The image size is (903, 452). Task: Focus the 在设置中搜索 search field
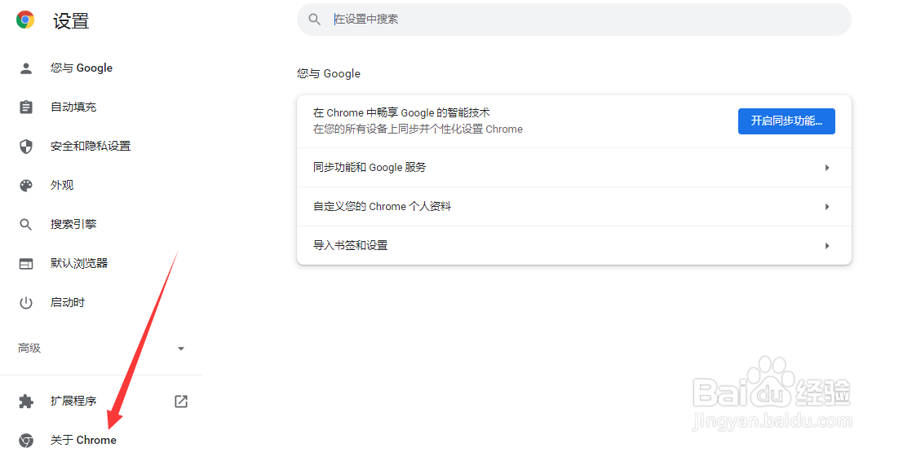(573, 20)
